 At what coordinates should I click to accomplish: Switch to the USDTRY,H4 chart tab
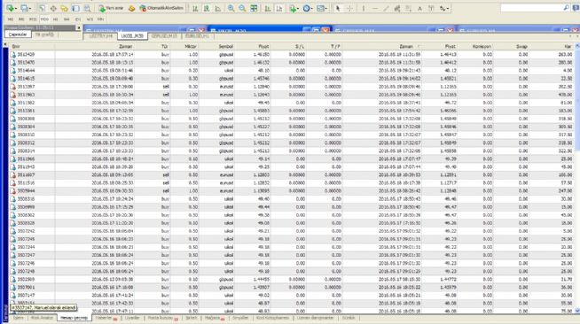pos(101,36)
